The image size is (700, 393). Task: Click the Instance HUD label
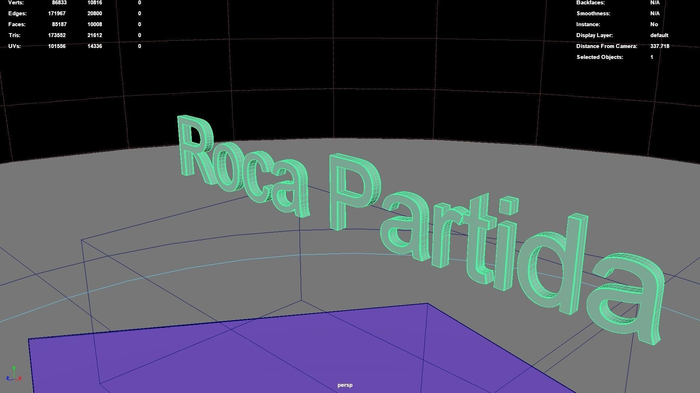click(588, 24)
